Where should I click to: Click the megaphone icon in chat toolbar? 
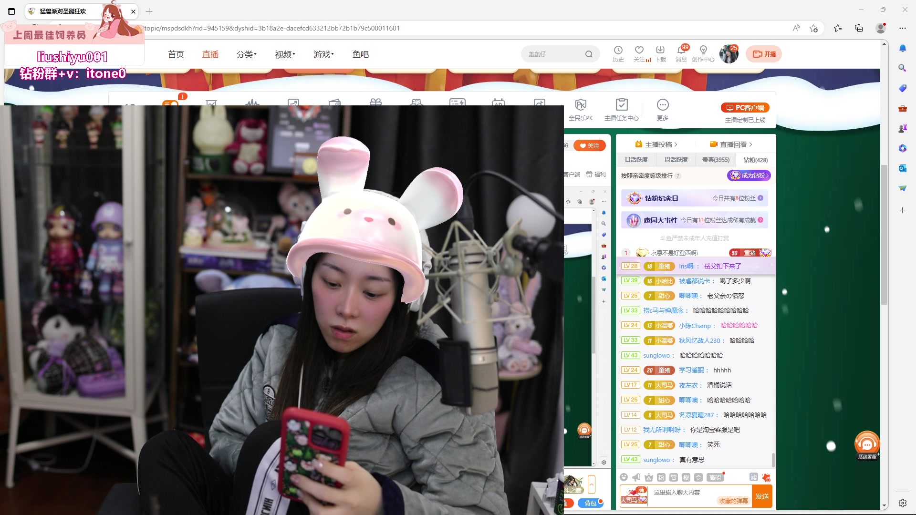point(636,477)
